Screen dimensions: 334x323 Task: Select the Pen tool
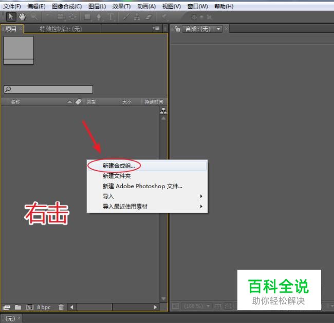[x=99, y=17]
